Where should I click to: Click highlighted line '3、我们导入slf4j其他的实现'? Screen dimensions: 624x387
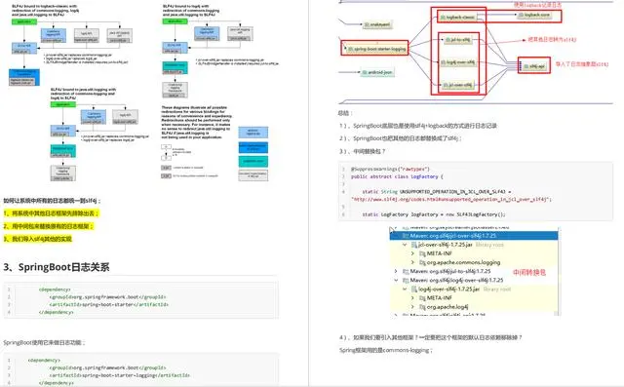38,239
